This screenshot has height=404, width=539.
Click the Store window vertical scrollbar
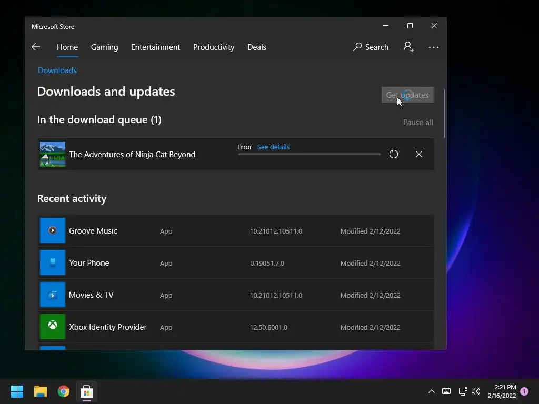pos(444,114)
